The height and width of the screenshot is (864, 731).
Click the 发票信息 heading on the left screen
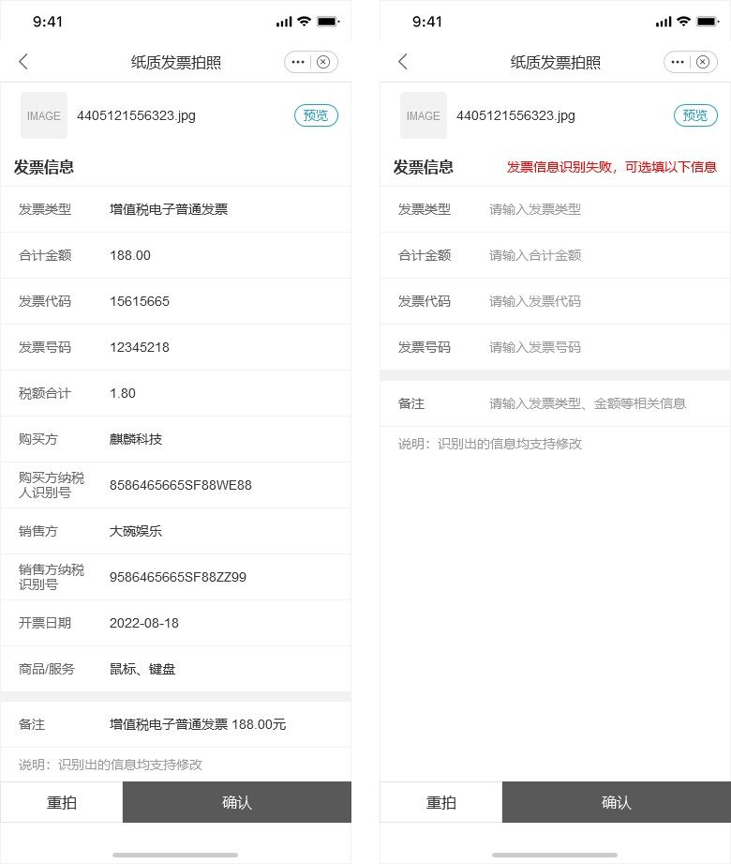coord(43,167)
